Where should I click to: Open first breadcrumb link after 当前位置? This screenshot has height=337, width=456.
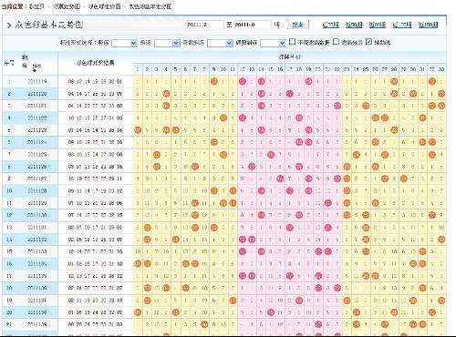(x=36, y=6)
